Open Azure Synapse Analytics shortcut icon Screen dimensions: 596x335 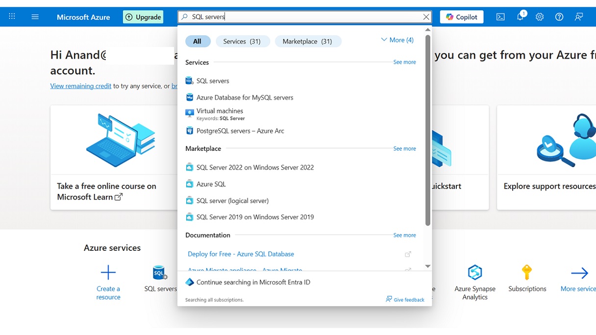click(475, 272)
